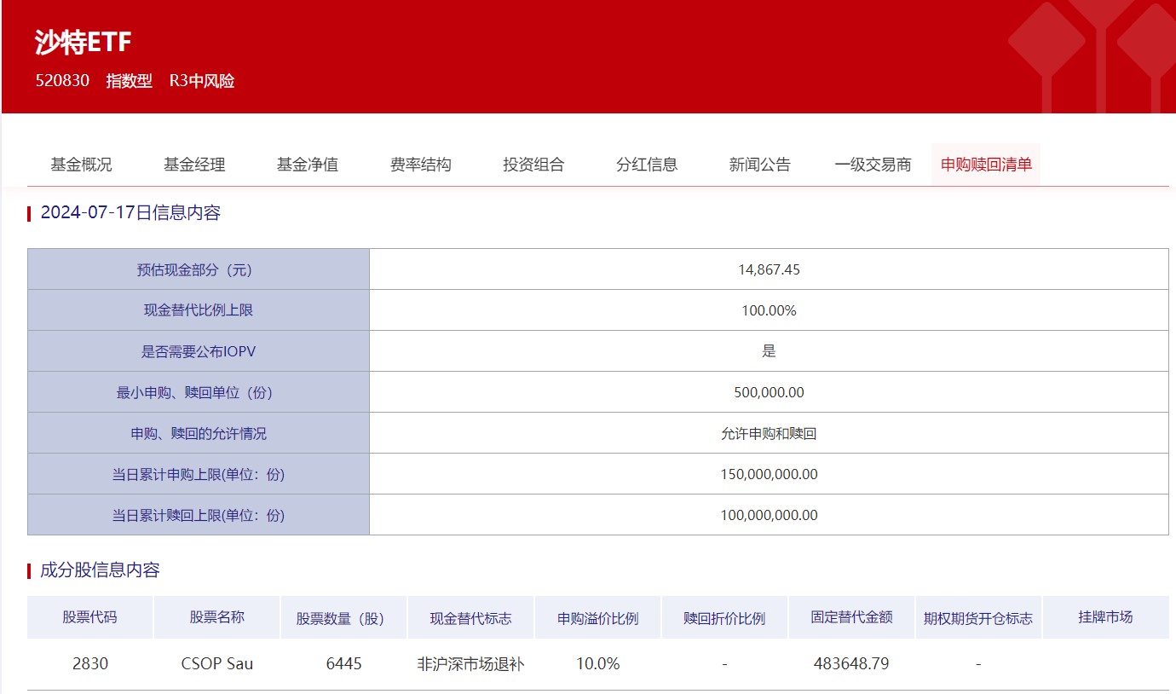Click 是否需要公布IOPV row label
1176x694 pixels.
(x=199, y=351)
